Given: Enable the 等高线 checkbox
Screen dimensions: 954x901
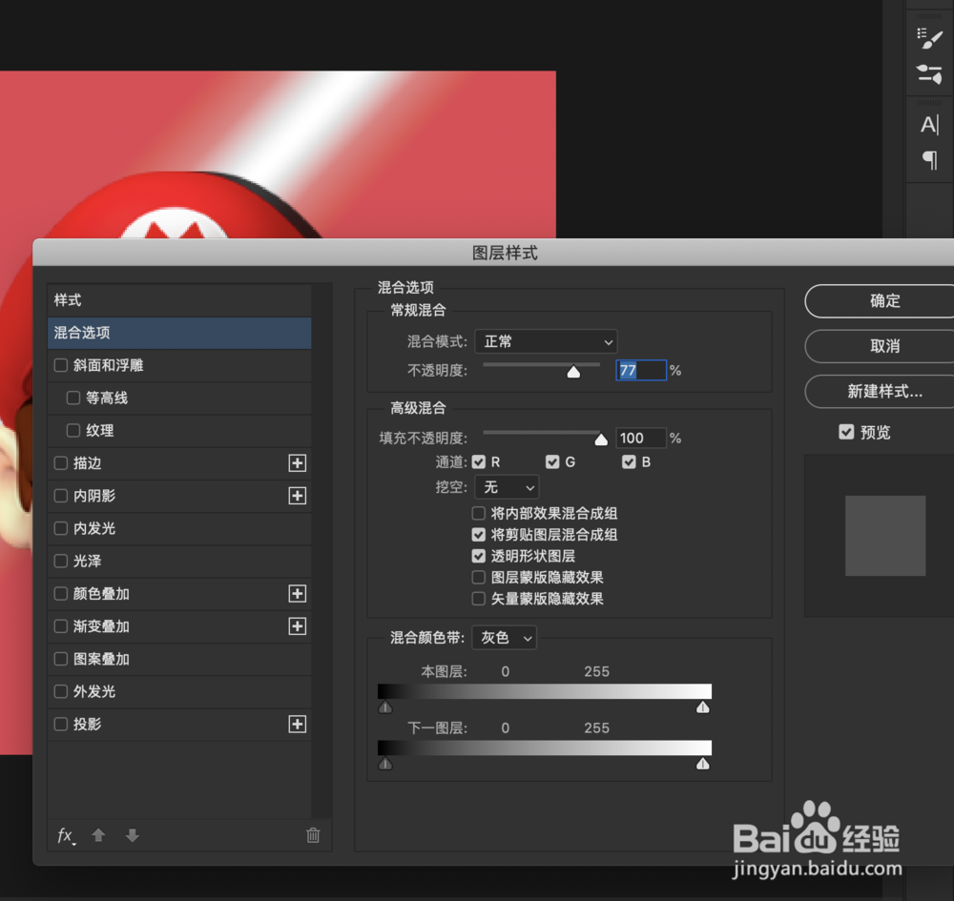Looking at the screenshot, I should (x=73, y=399).
